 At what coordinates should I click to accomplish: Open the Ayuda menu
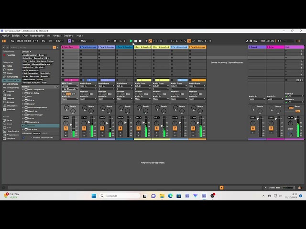coord(79,36)
